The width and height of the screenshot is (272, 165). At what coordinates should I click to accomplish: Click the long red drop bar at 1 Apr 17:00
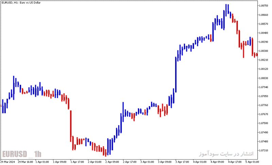click(71, 126)
